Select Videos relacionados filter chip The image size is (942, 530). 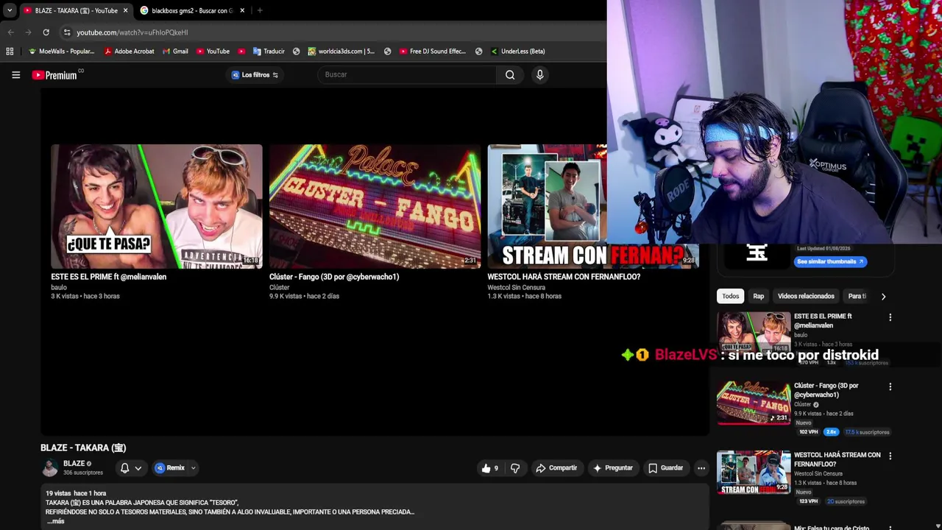806,296
